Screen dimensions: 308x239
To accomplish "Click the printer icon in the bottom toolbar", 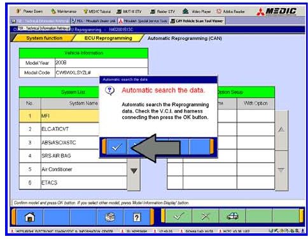I will click(x=110, y=217).
